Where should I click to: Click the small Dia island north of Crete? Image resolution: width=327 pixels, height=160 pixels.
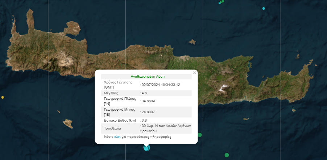coord(192,42)
